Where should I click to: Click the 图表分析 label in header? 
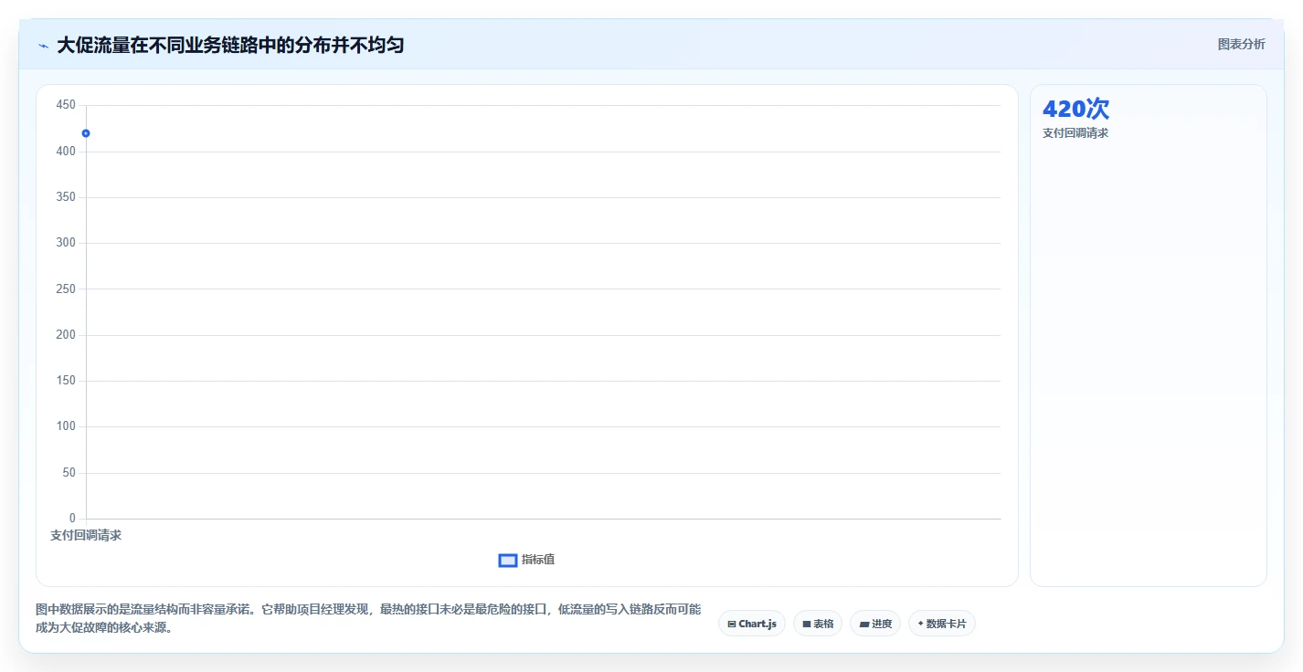click(1241, 44)
